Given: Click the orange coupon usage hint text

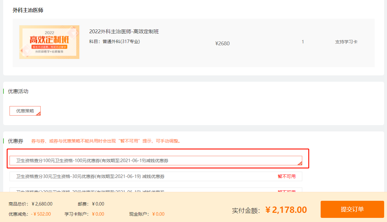Looking at the screenshot, I should point(106,141).
